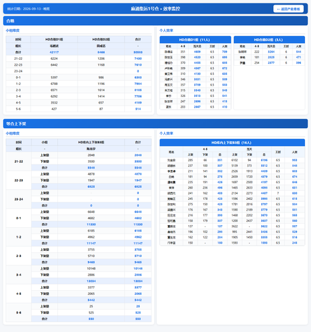This screenshot has height=332, width=311.
Task: Click value 657 in the 4-5 row
Action: pyautogui.click(x=101, y=103)
